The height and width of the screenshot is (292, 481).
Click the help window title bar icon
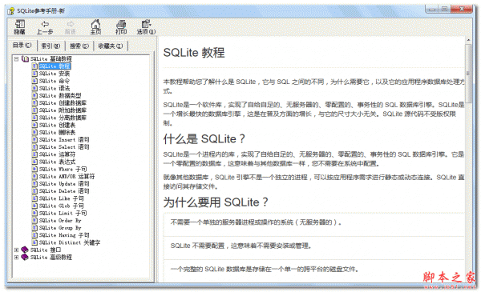tap(11, 11)
